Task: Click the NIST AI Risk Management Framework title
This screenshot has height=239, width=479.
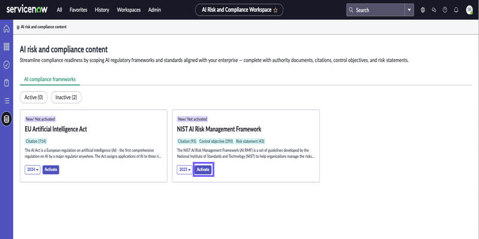Action: coord(219,129)
